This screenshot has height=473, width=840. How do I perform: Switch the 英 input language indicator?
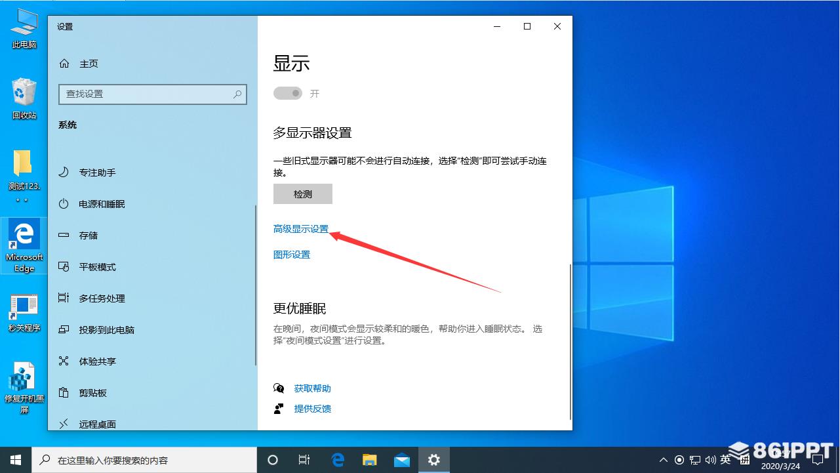[x=725, y=459]
